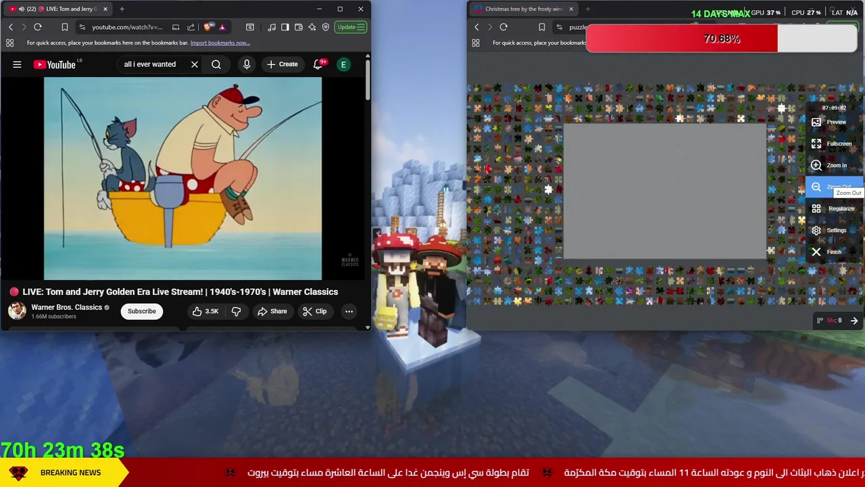This screenshot has height=487, width=865.
Task: Open the Warner Bros. Classics channel name
Action: pos(66,307)
